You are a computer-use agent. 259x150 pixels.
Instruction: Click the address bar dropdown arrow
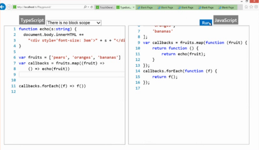pos(88,7)
